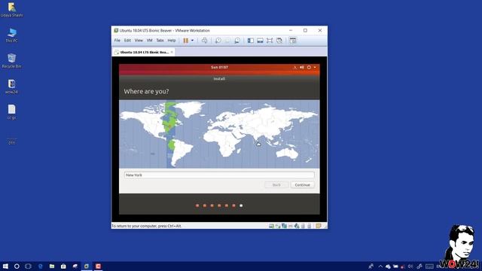
Task: Open the Udaya Shashi desktop folder
Action: 12,10
